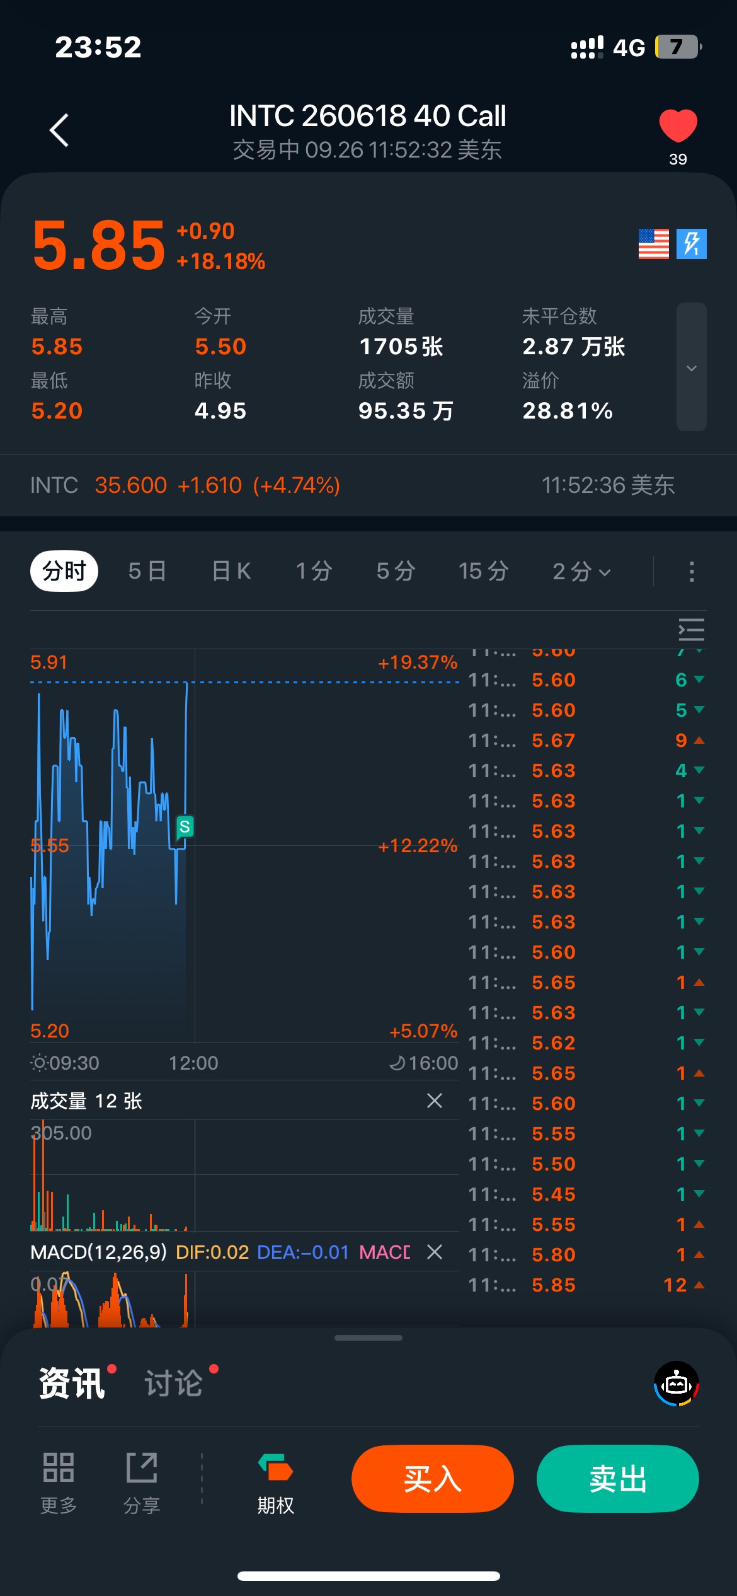Switch to the 日K chart tab
Screen dimensions: 737x1596
pyautogui.click(x=231, y=571)
